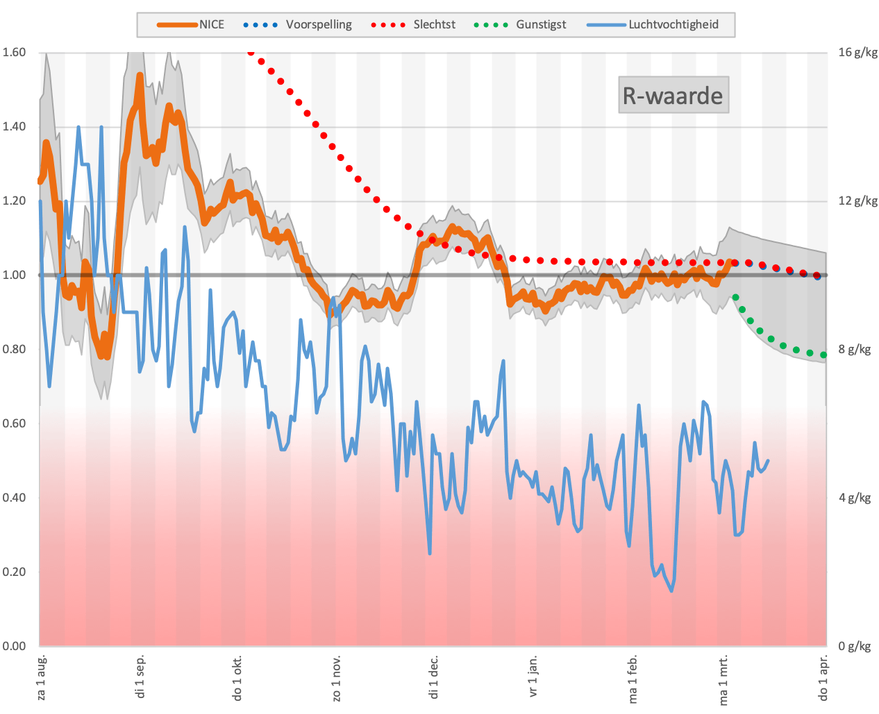Viewport: 879px width, 714px height.
Task: Select the blue dotted Voorspelling legend marker
Action: coord(261,25)
